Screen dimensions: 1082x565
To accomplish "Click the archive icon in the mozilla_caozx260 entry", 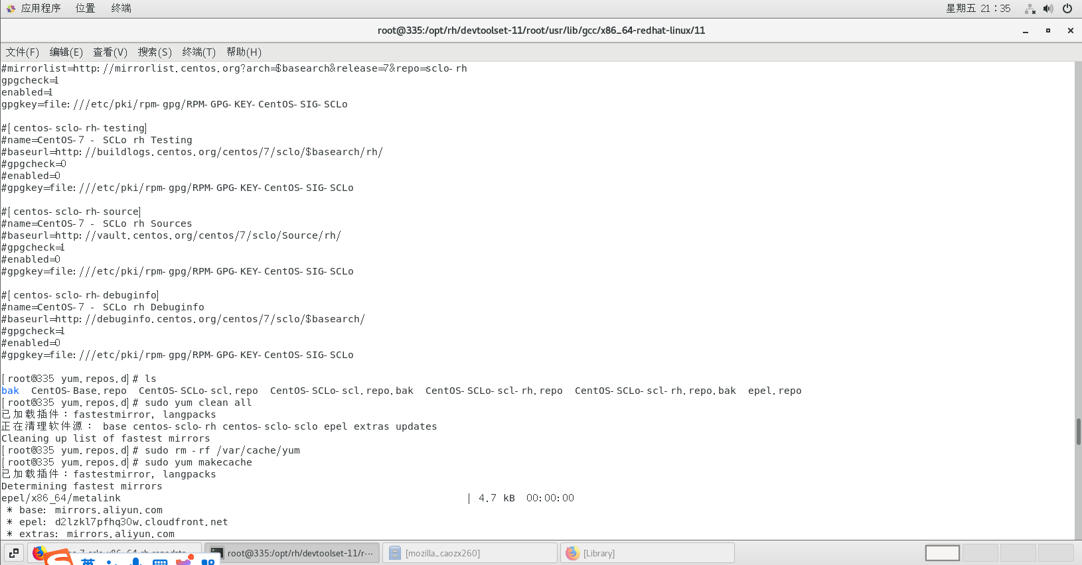I will coord(395,552).
